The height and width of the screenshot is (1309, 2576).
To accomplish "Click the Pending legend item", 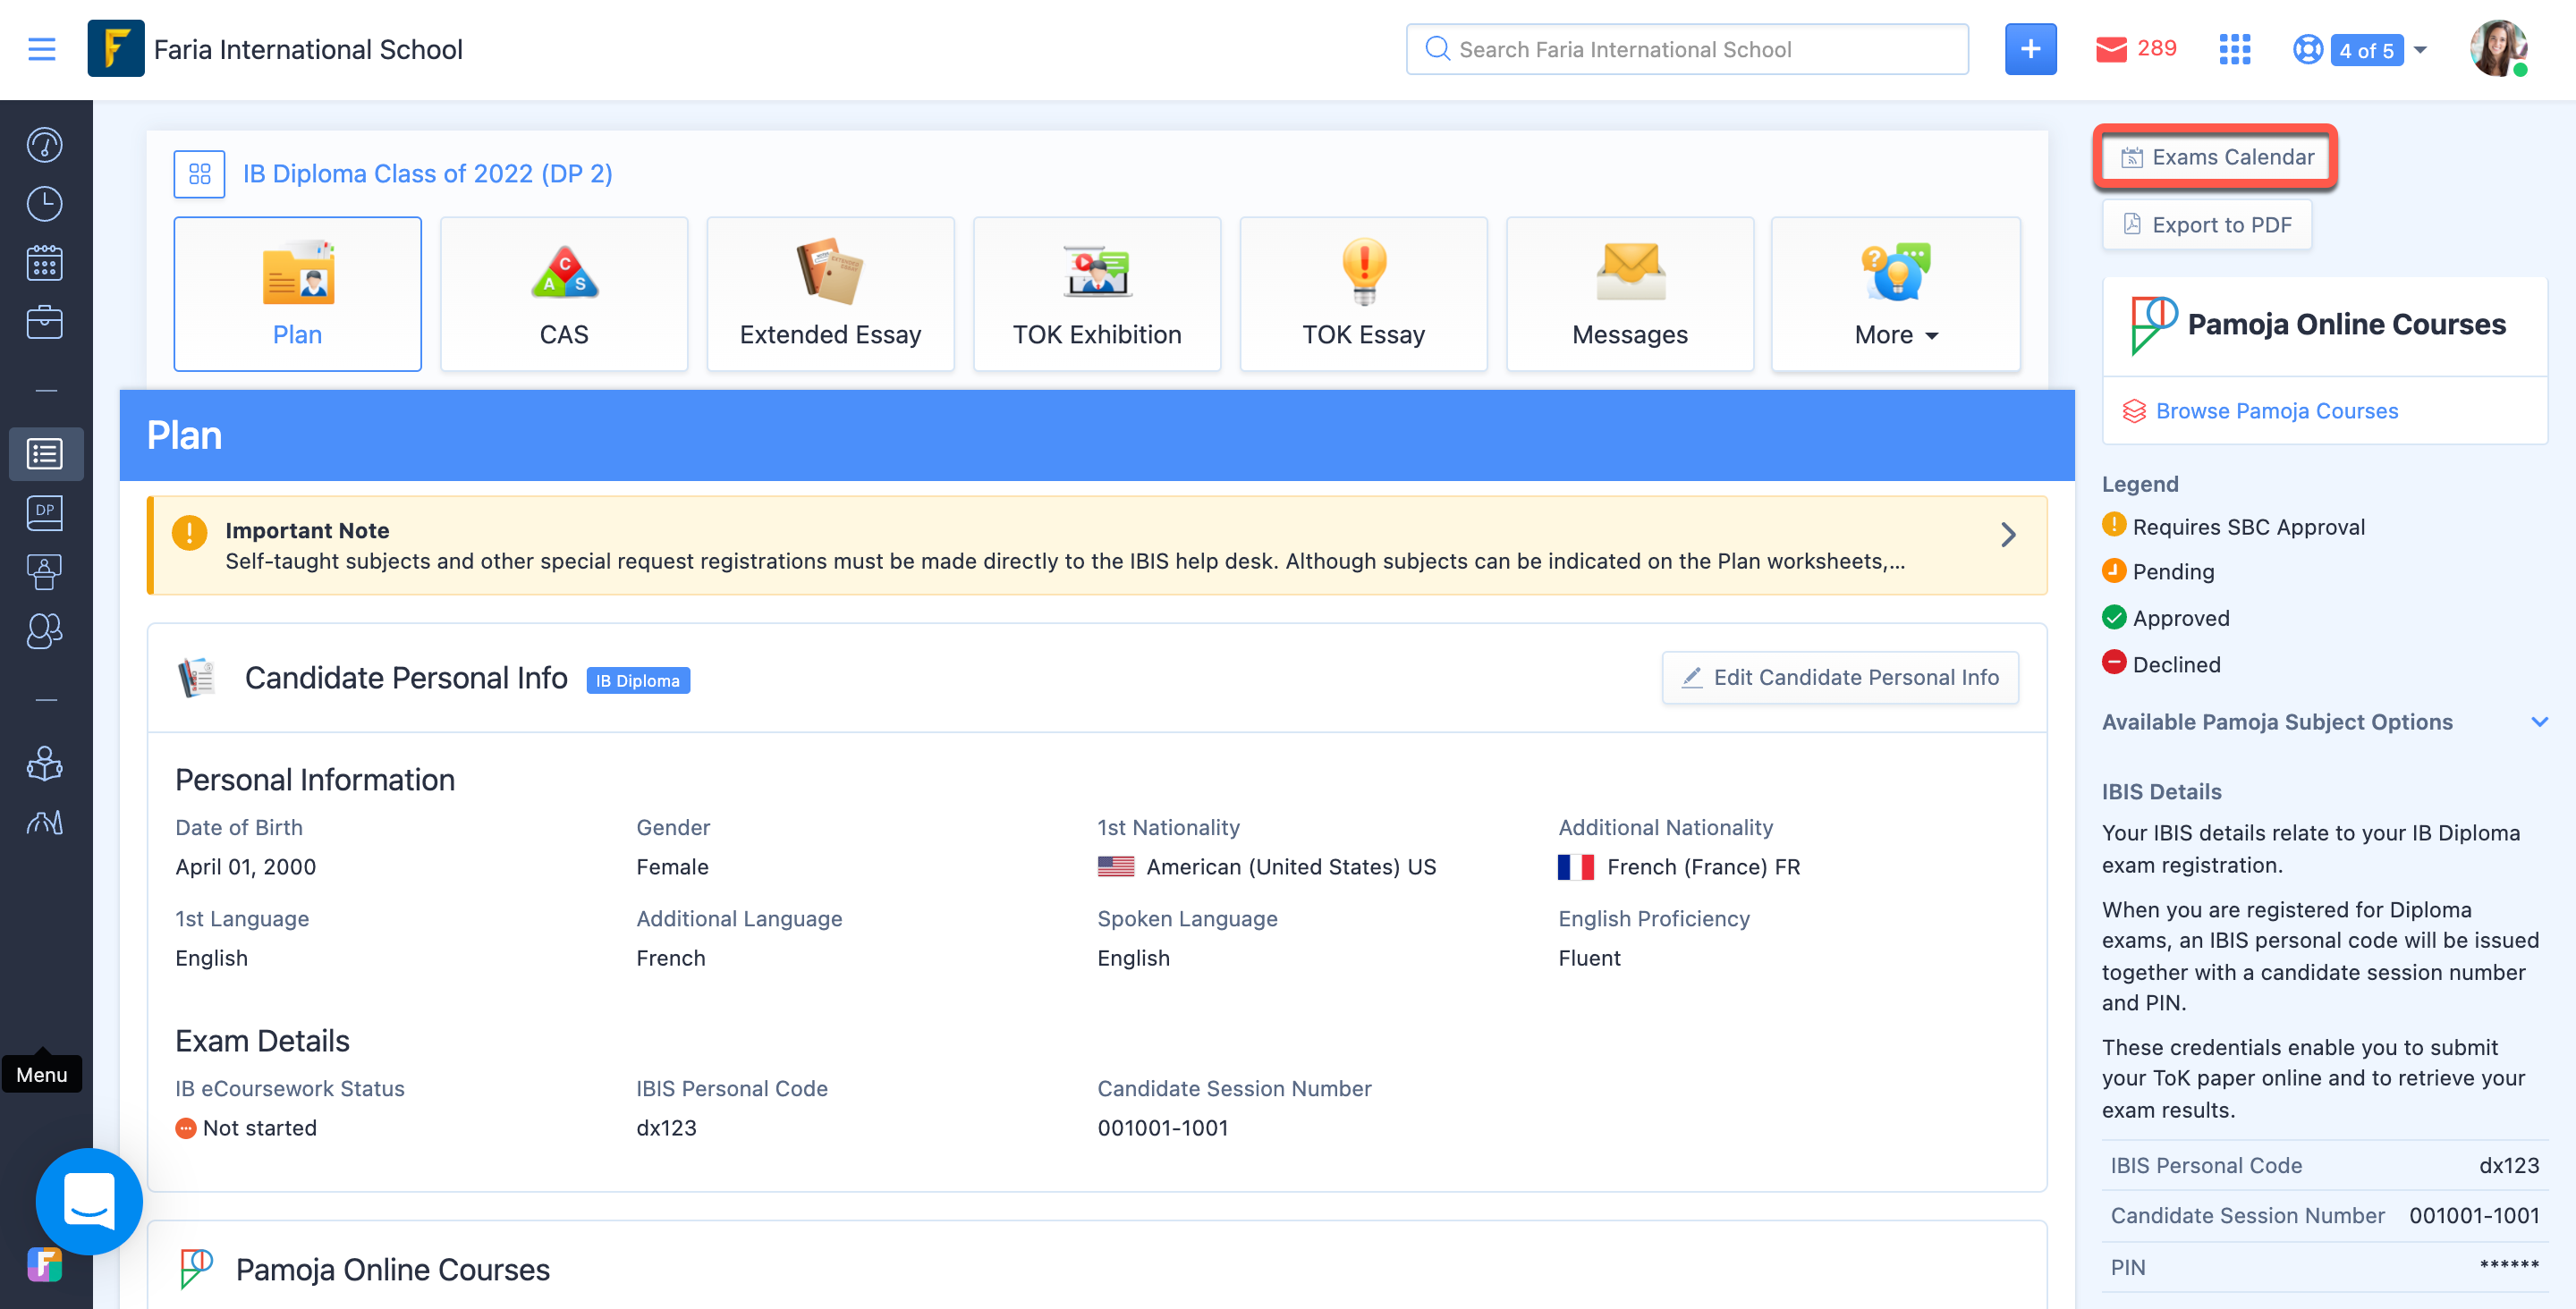I will click(2158, 571).
